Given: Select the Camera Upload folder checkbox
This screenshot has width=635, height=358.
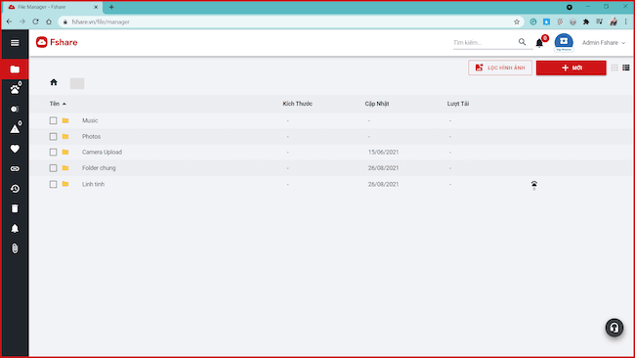Looking at the screenshot, I should pyautogui.click(x=53, y=152).
